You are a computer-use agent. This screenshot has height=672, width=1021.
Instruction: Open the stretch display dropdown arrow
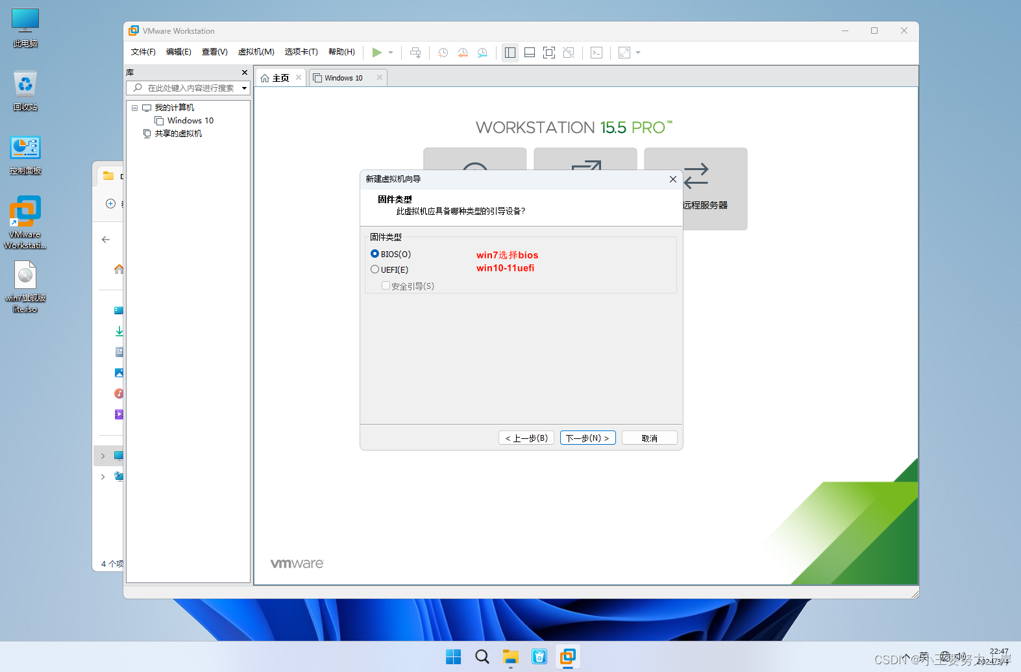click(x=638, y=53)
